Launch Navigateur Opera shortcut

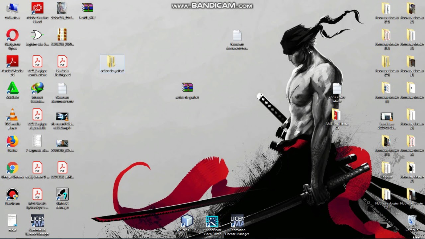point(12,39)
